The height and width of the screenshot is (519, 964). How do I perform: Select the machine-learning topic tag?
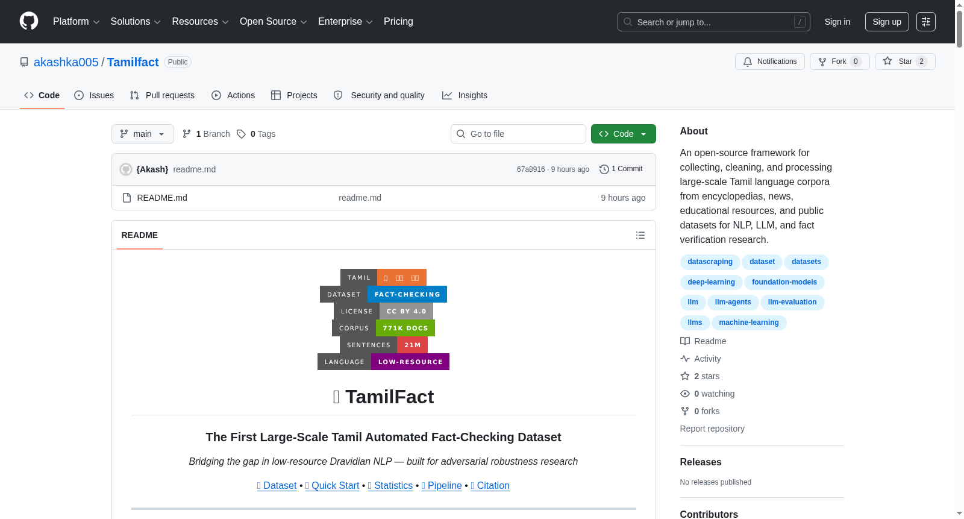(x=749, y=322)
